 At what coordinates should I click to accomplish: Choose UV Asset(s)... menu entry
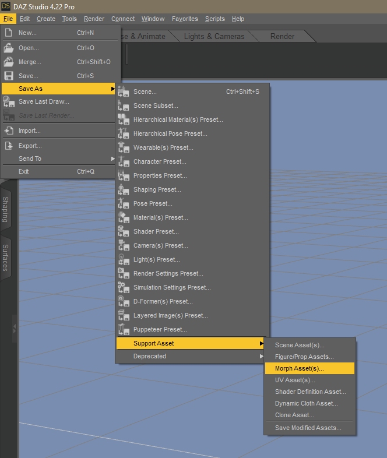point(309,380)
